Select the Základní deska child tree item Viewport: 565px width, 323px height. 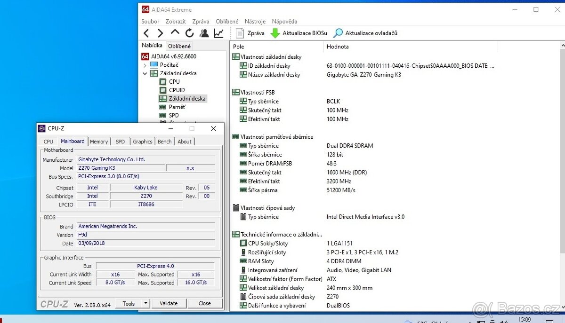[187, 98]
